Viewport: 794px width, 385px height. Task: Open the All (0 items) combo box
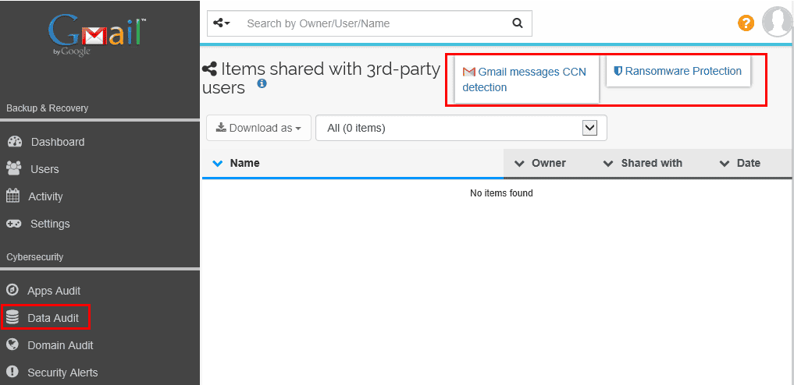point(461,128)
